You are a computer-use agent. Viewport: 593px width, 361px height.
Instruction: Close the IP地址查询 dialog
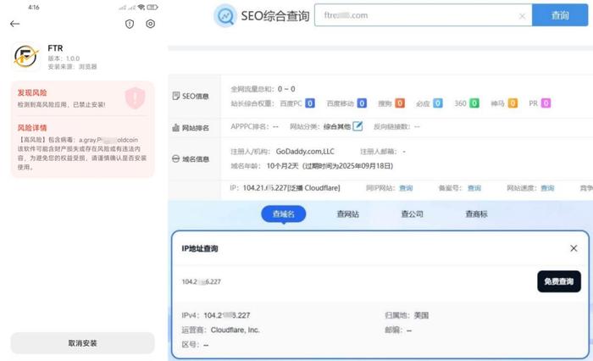(x=574, y=248)
